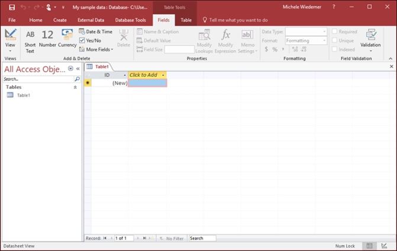
Task: Open the File menu
Action: [12, 20]
